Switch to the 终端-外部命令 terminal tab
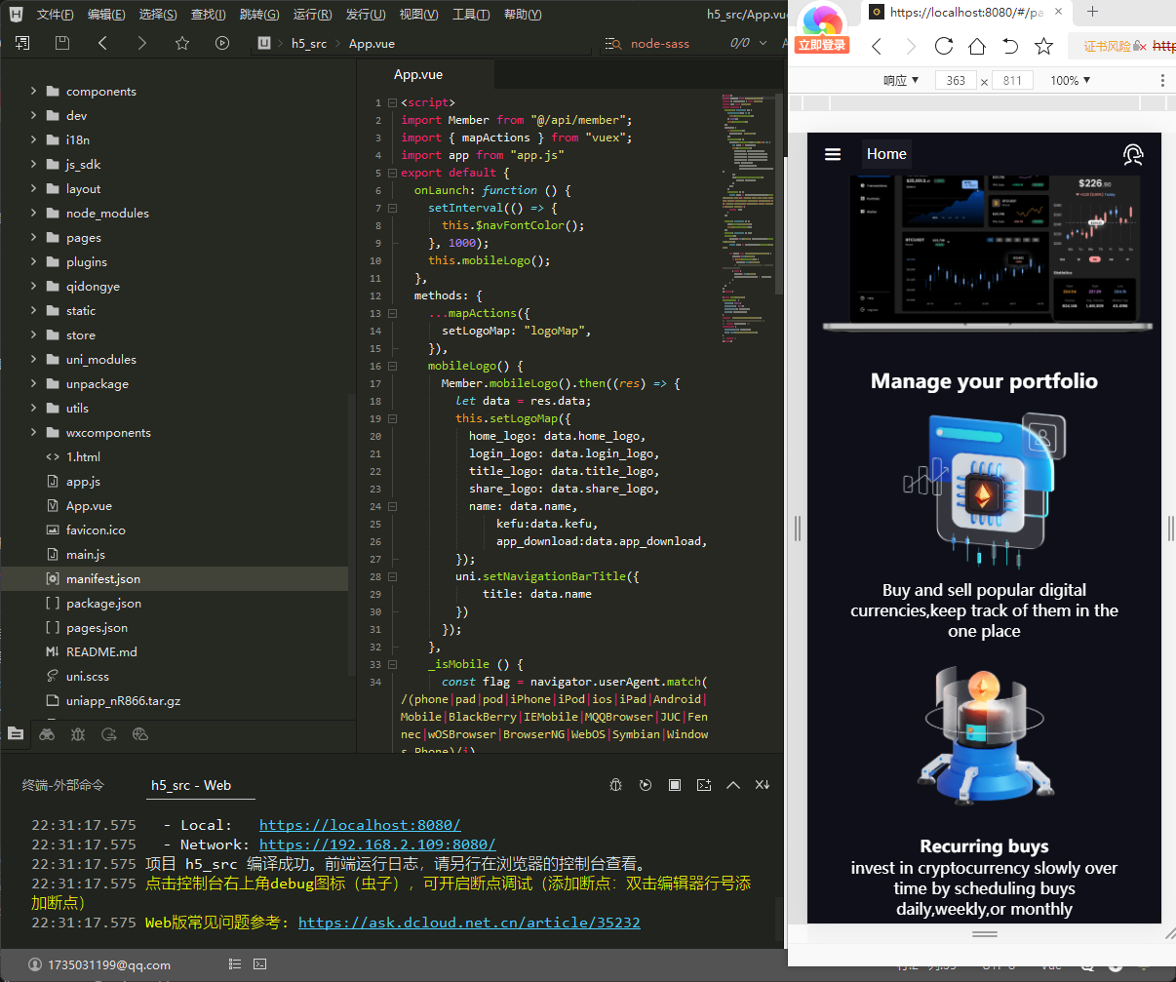The height and width of the screenshot is (982, 1176). pos(63,785)
